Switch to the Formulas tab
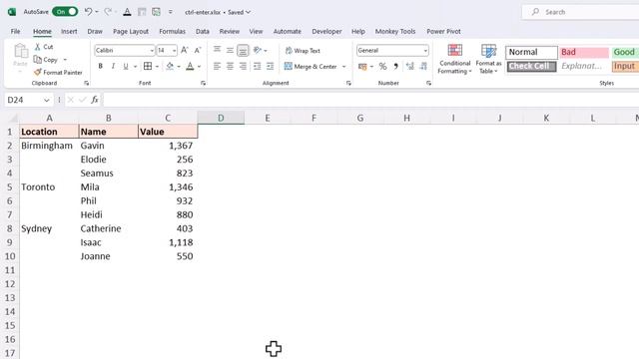 click(172, 31)
